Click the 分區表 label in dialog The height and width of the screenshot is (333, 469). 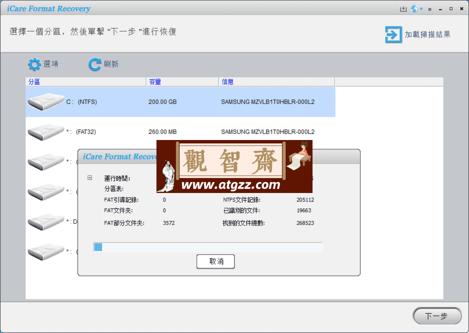point(114,189)
